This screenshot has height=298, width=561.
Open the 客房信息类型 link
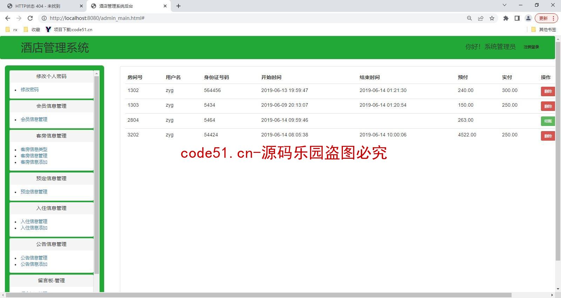click(34, 149)
